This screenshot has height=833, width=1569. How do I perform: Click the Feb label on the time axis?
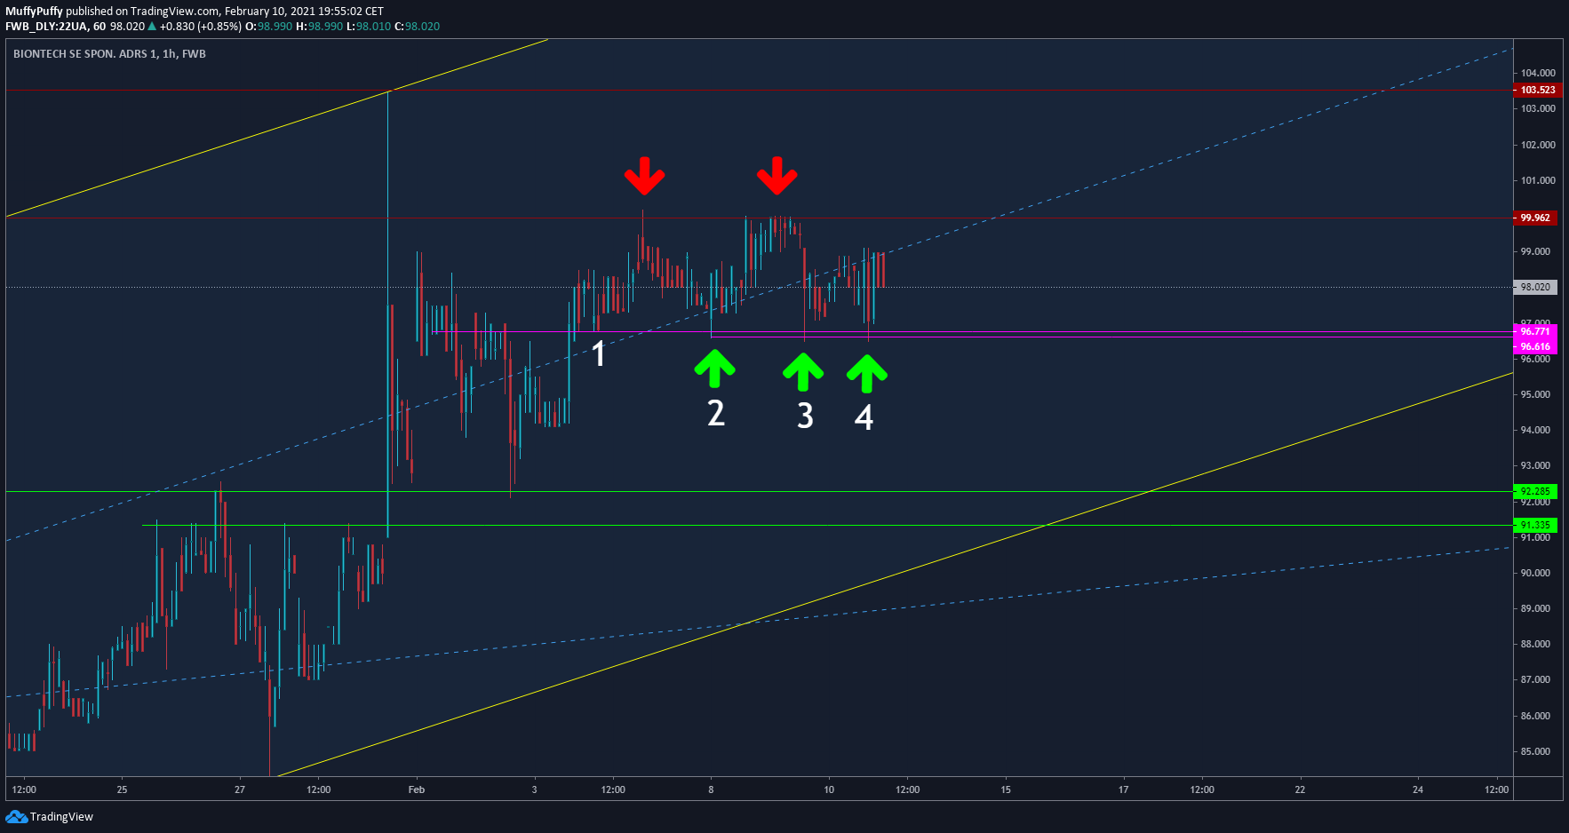417,789
